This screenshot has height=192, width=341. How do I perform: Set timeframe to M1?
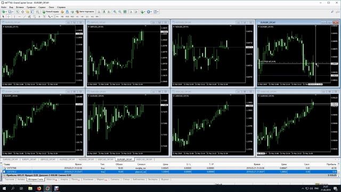coord(57,17)
